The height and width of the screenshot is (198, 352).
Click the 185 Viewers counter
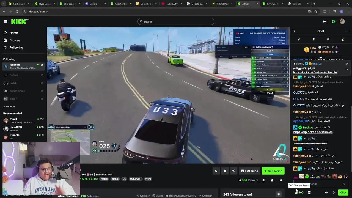click(x=248, y=180)
